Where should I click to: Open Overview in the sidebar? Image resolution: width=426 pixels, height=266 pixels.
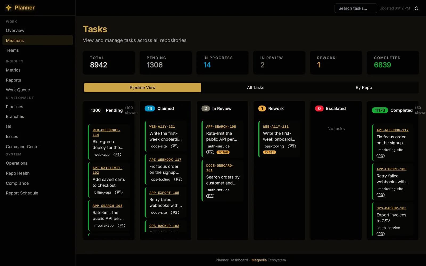click(38, 31)
